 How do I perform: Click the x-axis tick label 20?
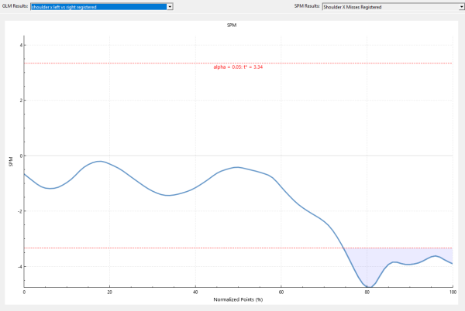pos(110,292)
